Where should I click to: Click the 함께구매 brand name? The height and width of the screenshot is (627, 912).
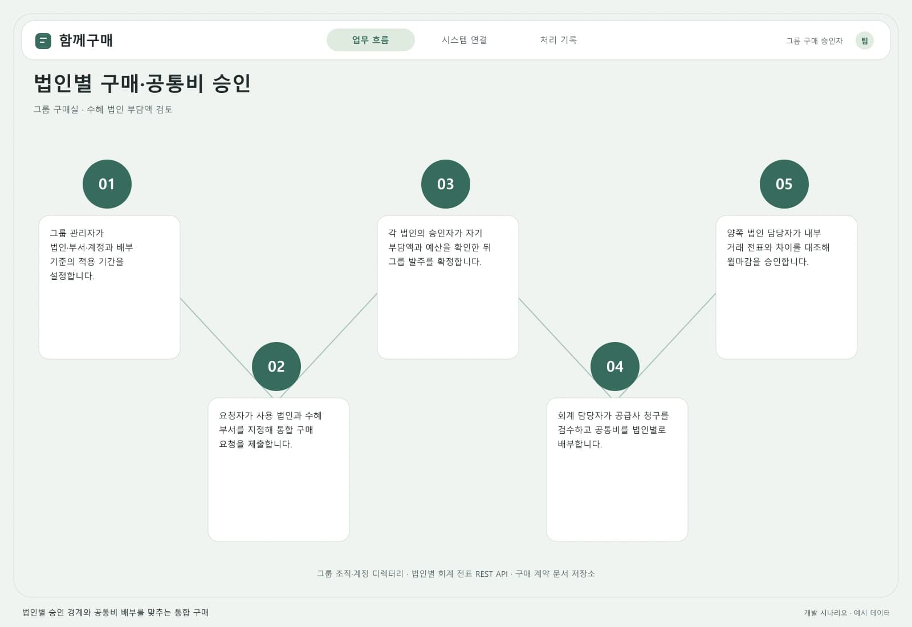tap(86, 40)
